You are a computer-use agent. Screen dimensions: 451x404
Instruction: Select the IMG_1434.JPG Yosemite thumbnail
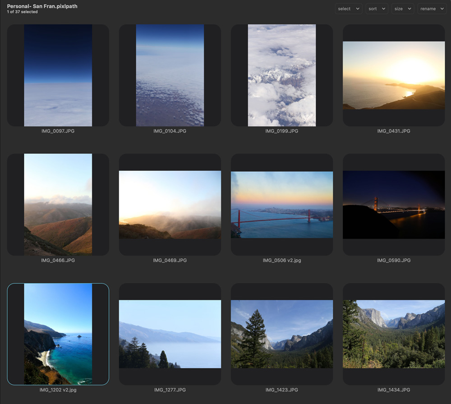click(x=394, y=334)
